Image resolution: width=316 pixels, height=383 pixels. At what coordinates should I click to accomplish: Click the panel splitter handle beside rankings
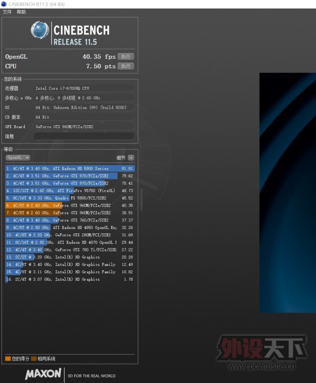pos(141,199)
